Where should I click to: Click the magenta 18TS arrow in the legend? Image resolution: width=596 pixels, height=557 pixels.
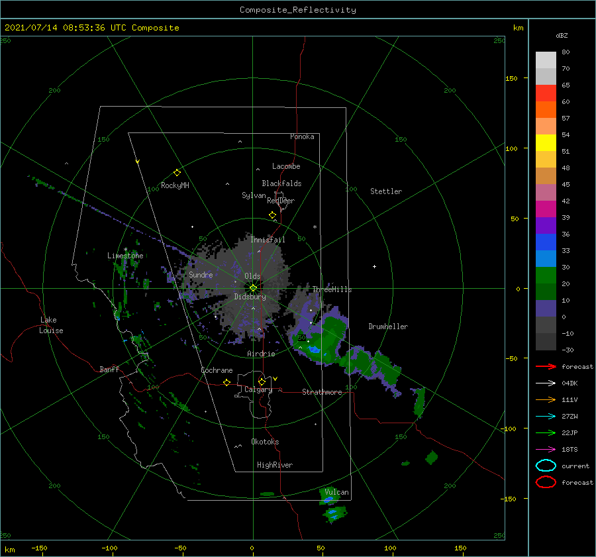(546, 450)
